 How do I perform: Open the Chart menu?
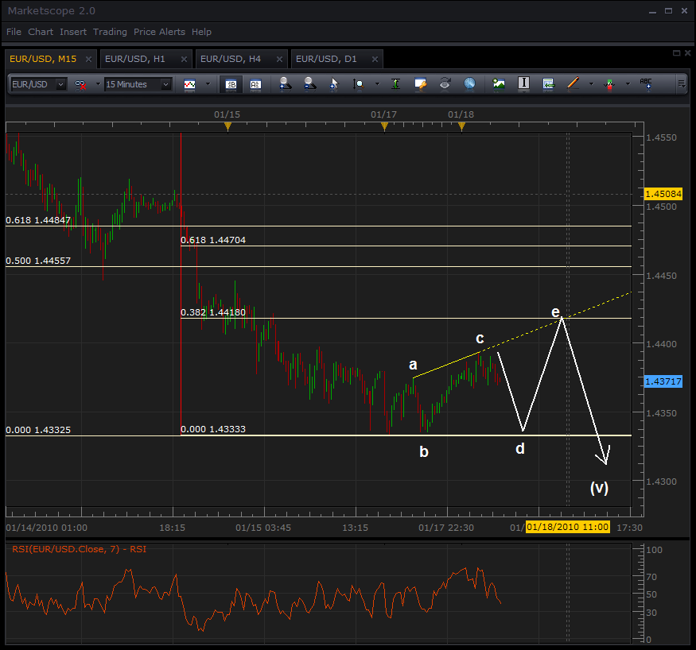(x=41, y=32)
